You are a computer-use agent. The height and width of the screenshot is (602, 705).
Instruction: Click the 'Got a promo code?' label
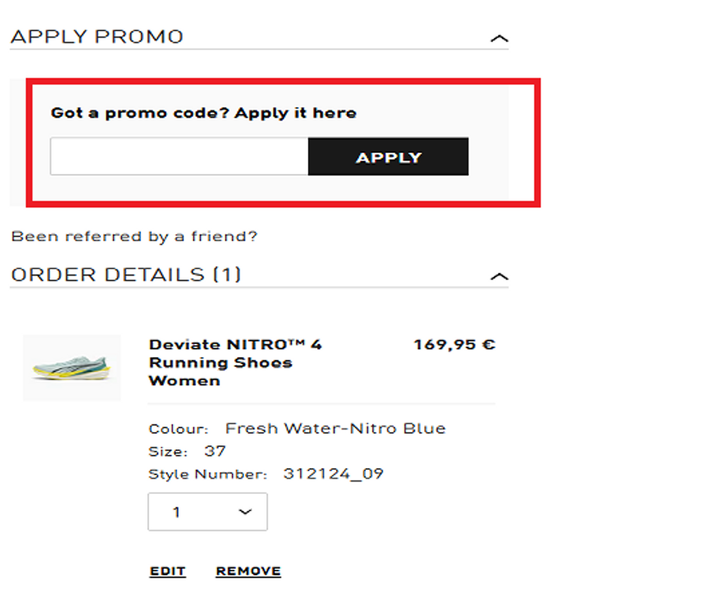(x=204, y=113)
